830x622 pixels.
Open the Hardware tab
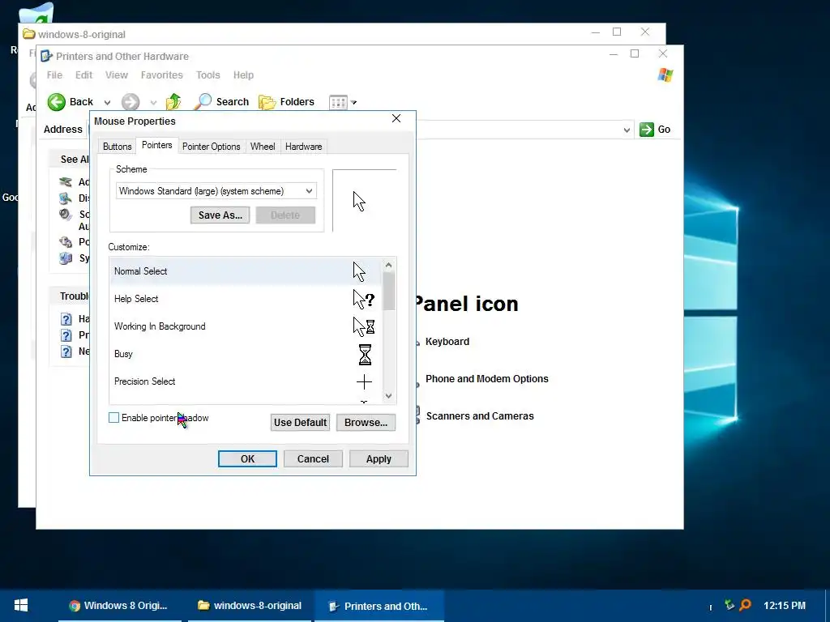pyautogui.click(x=303, y=147)
